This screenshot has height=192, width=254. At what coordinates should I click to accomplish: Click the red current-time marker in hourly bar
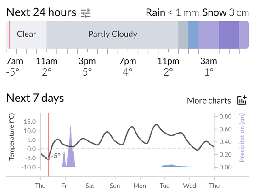click(x=9, y=35)
